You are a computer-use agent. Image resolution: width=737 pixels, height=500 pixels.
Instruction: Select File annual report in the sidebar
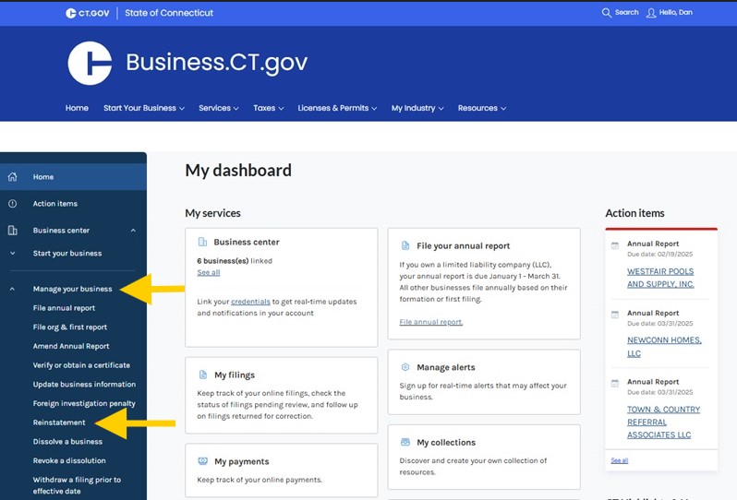pos(64,308)
